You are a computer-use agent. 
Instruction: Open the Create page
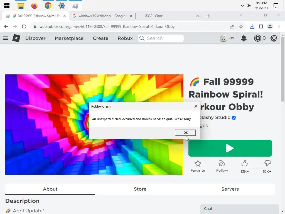(x=100, y=38)
